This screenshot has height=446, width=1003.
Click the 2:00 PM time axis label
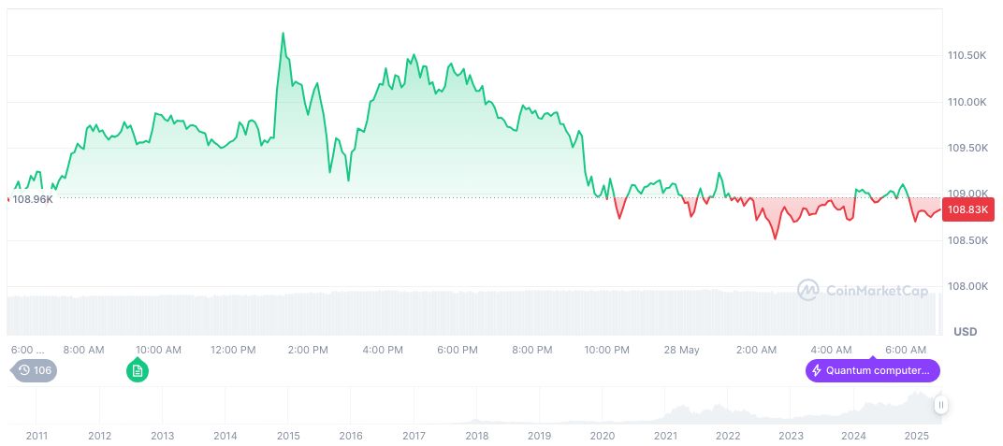tap(308, 350)
